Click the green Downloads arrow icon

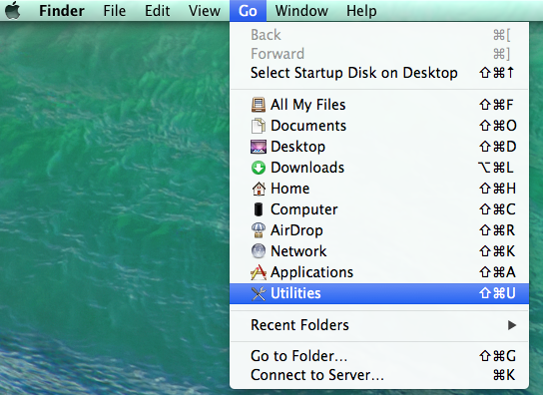[259, 168]
